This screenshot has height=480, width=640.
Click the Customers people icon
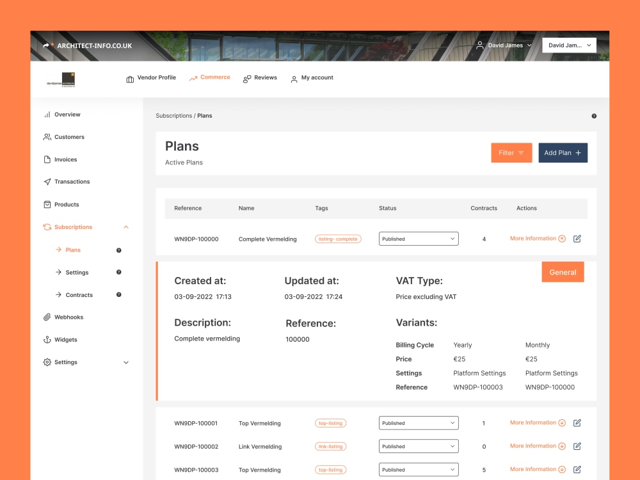(x=47, y=137)
